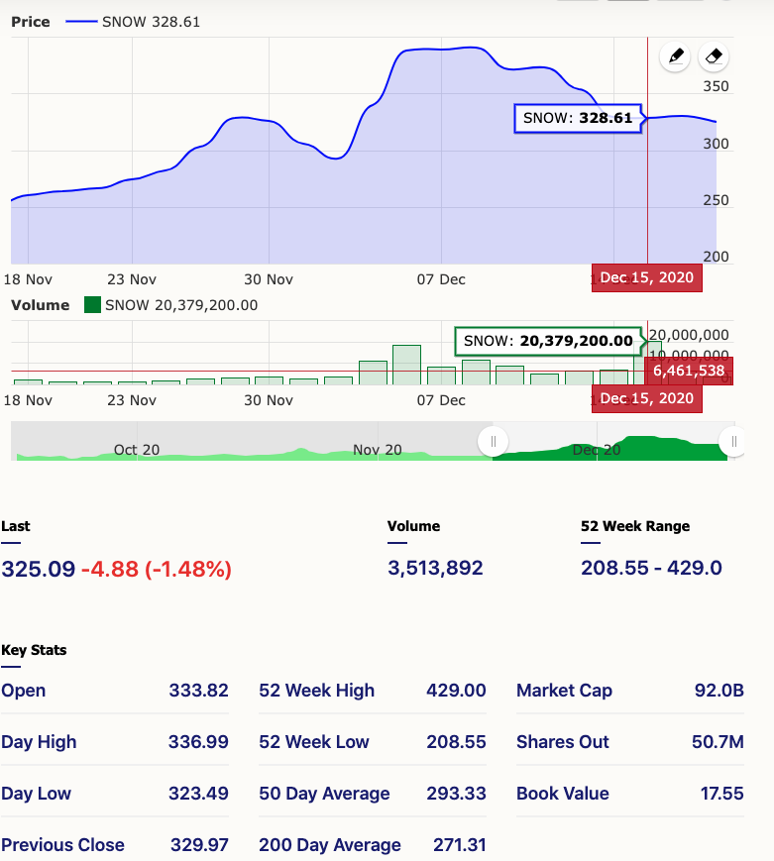Grab the right range navigator handle
The height and width of the screenshot is (861, 774).
[734, 442]
